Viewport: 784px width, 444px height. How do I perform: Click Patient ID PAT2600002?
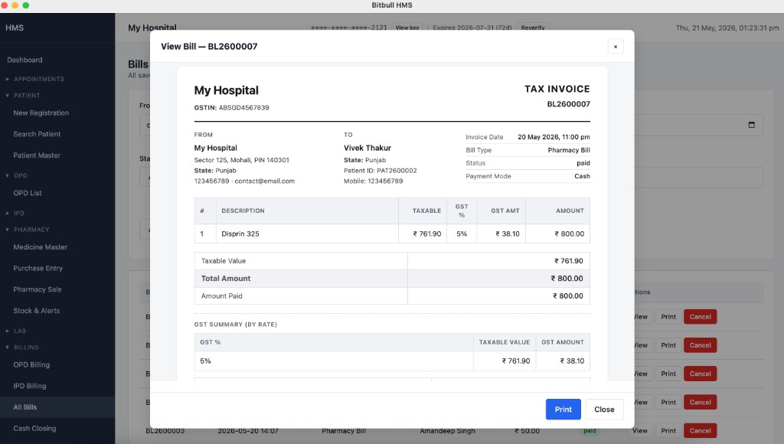pyautogui.click(x=381, y=171)
